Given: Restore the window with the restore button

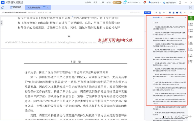Looking at the screenshot, I should (180, 3).
